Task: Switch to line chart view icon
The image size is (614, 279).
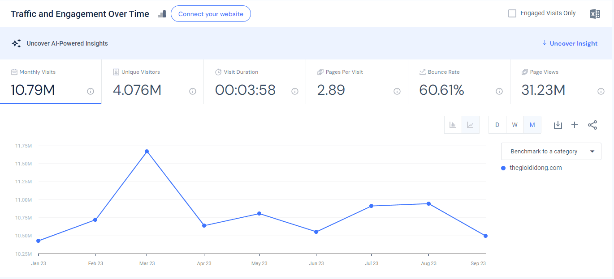Action: pyautogui.click(x=471, y=125)
